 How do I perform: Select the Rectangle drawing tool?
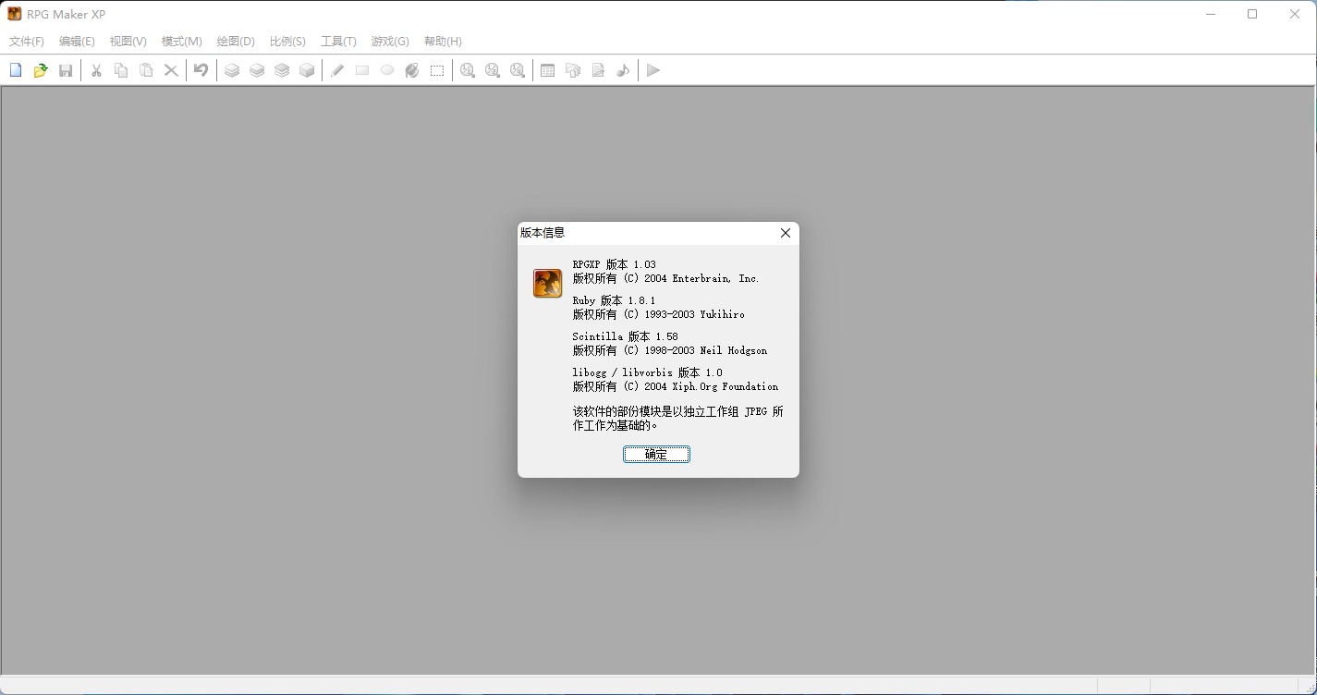pyautogui.click(x=362, y=70)
